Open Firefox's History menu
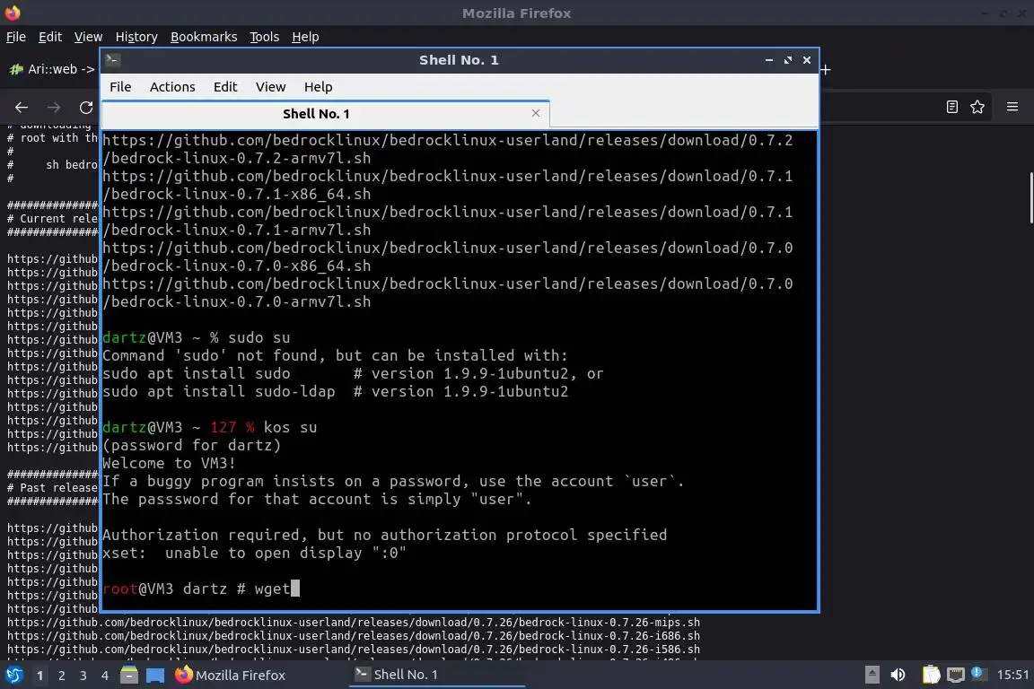The height and width of the screenshot is (689, 1034). point(136,37)
